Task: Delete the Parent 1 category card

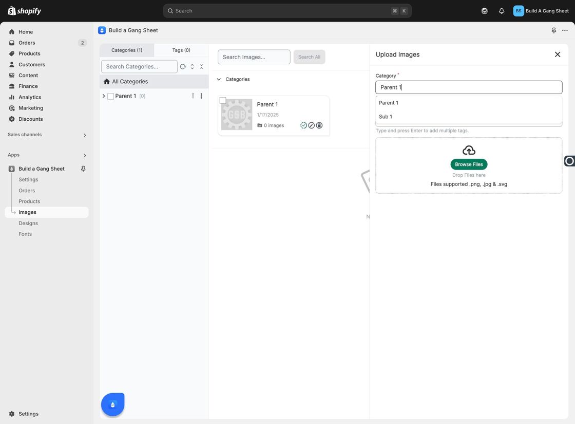Action: 319,125
